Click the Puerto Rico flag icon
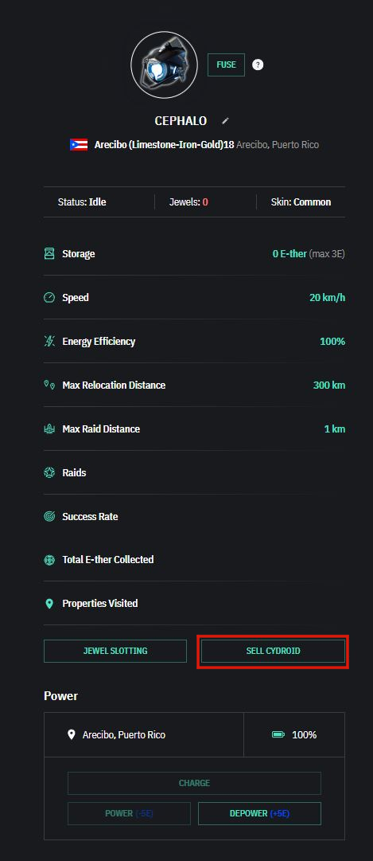The width and height of the screenshot is (373, 861). [79, 145]
